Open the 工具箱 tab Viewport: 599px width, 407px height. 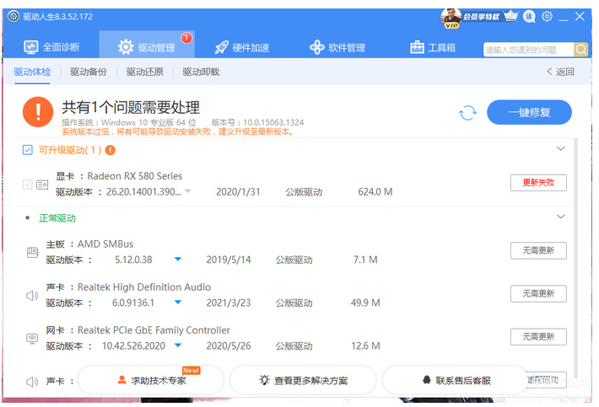click(x=433, y=48)
